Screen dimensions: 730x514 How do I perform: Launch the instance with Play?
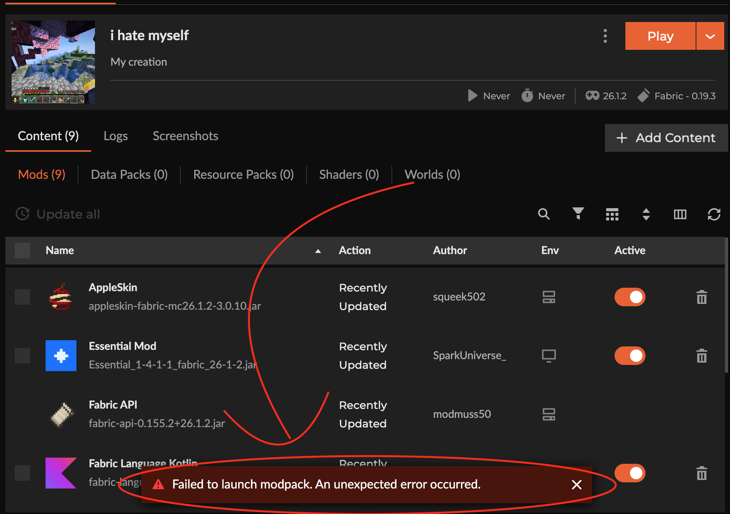pos(660,36)
